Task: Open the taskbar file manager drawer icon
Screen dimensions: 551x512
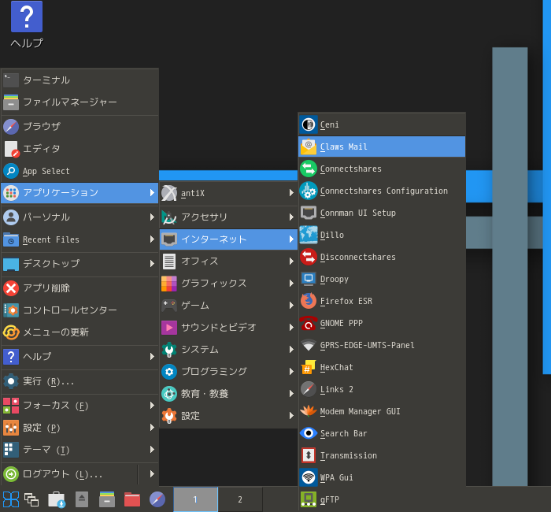Action: click(x=107, y=499)
